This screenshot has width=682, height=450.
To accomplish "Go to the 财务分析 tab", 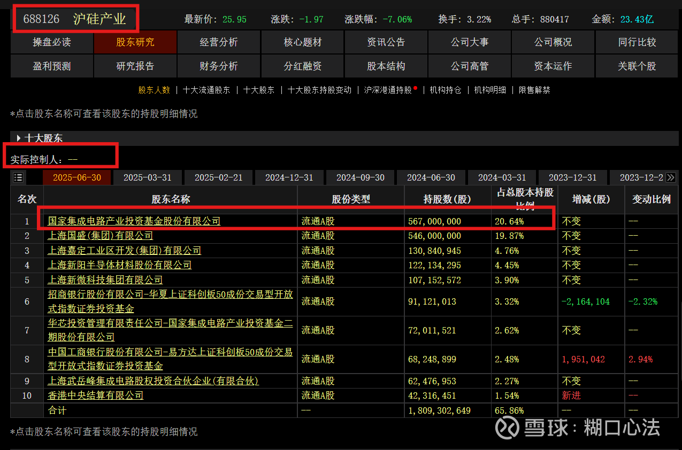I will click(219, 66).
